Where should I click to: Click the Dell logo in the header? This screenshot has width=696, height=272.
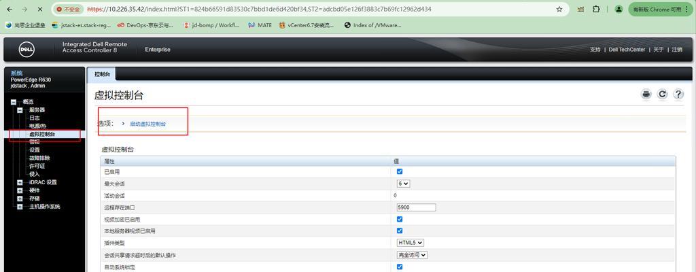coord(27,50)
